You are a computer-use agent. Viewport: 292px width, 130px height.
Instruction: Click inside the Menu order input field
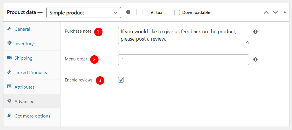pos(184,60)
